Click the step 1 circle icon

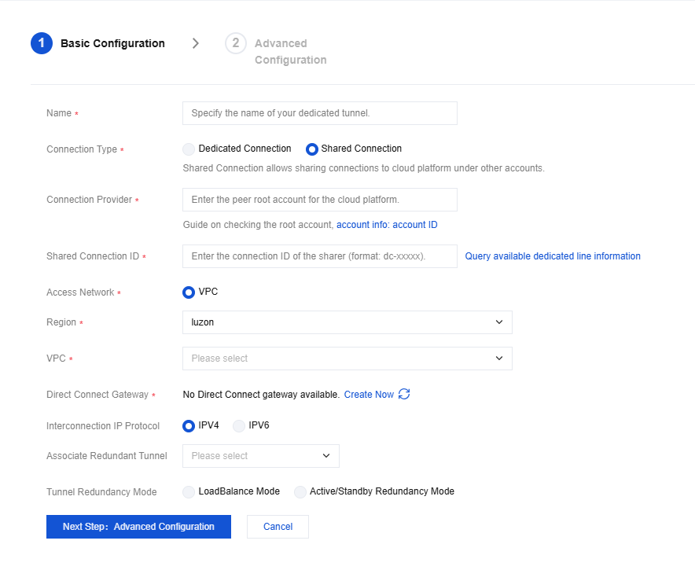(42, 43)
